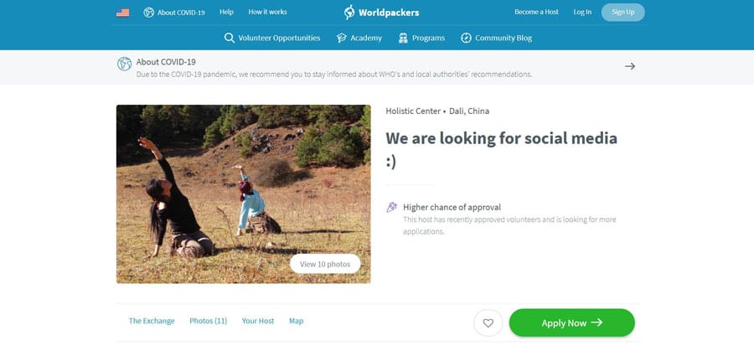Open the Photos (11) tab
The width and height of the screenshot is (754, 356).
pyautogui.click(x=209, y=321)
